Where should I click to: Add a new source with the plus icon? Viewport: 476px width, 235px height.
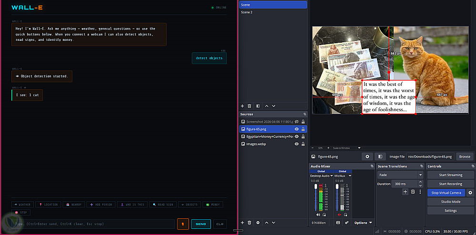pyautogui.click(x=242, y=223)
